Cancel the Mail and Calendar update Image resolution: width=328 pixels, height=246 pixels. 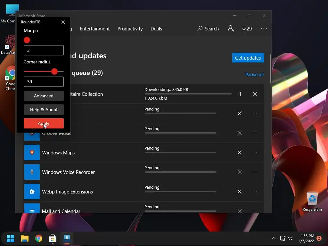tap(240, 211)
